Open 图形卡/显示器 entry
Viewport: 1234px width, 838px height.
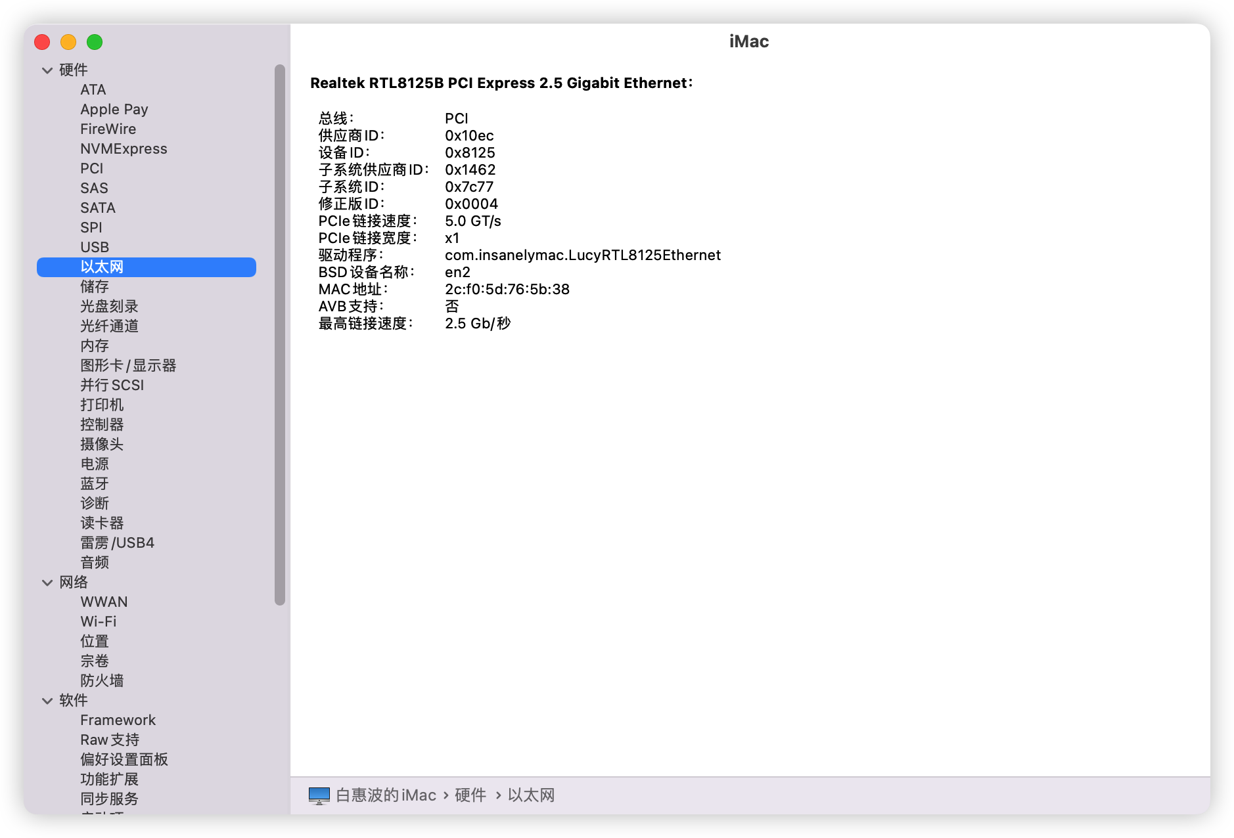coord(128,366)
